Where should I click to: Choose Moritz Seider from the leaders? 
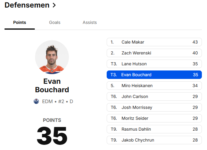click(x=154, y=118)
